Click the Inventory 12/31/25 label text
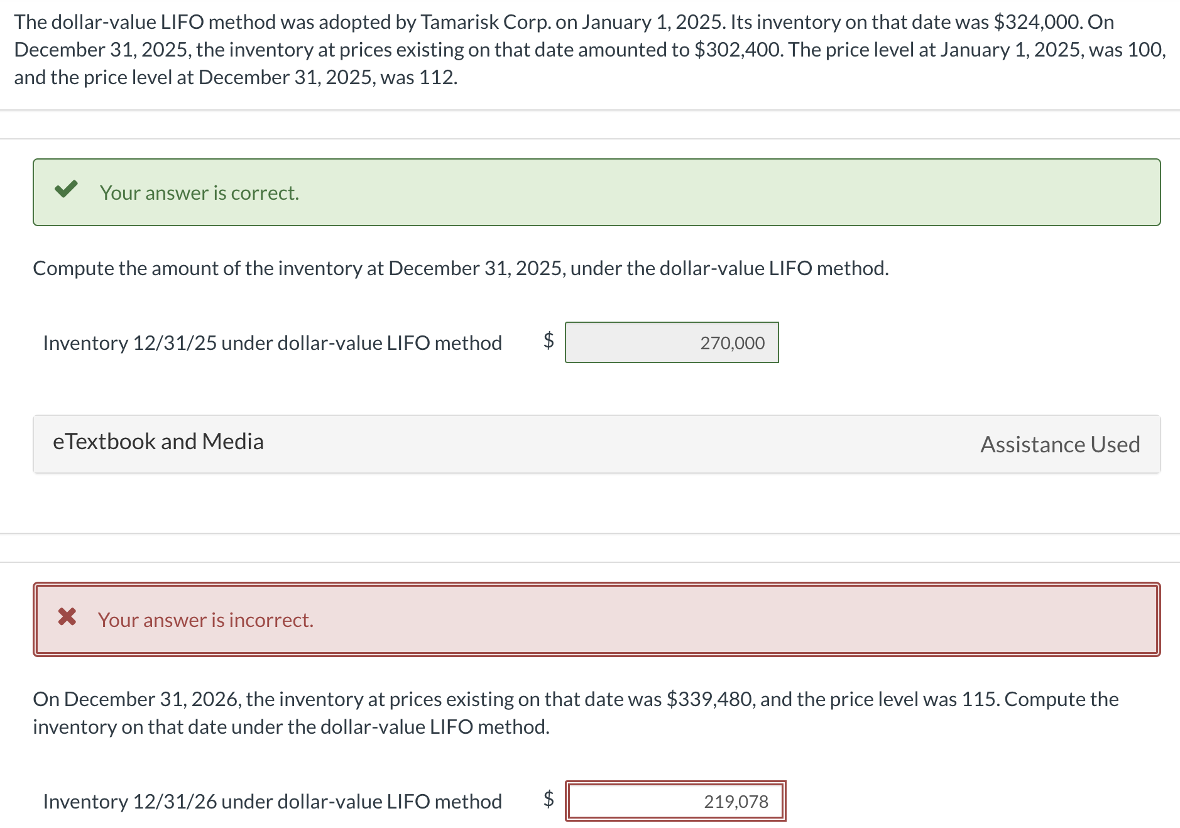 click(x=271, y=342)
